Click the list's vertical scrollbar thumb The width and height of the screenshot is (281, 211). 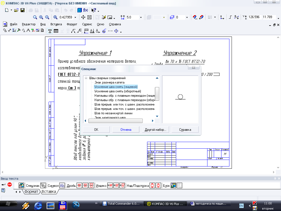click(157, 94)
